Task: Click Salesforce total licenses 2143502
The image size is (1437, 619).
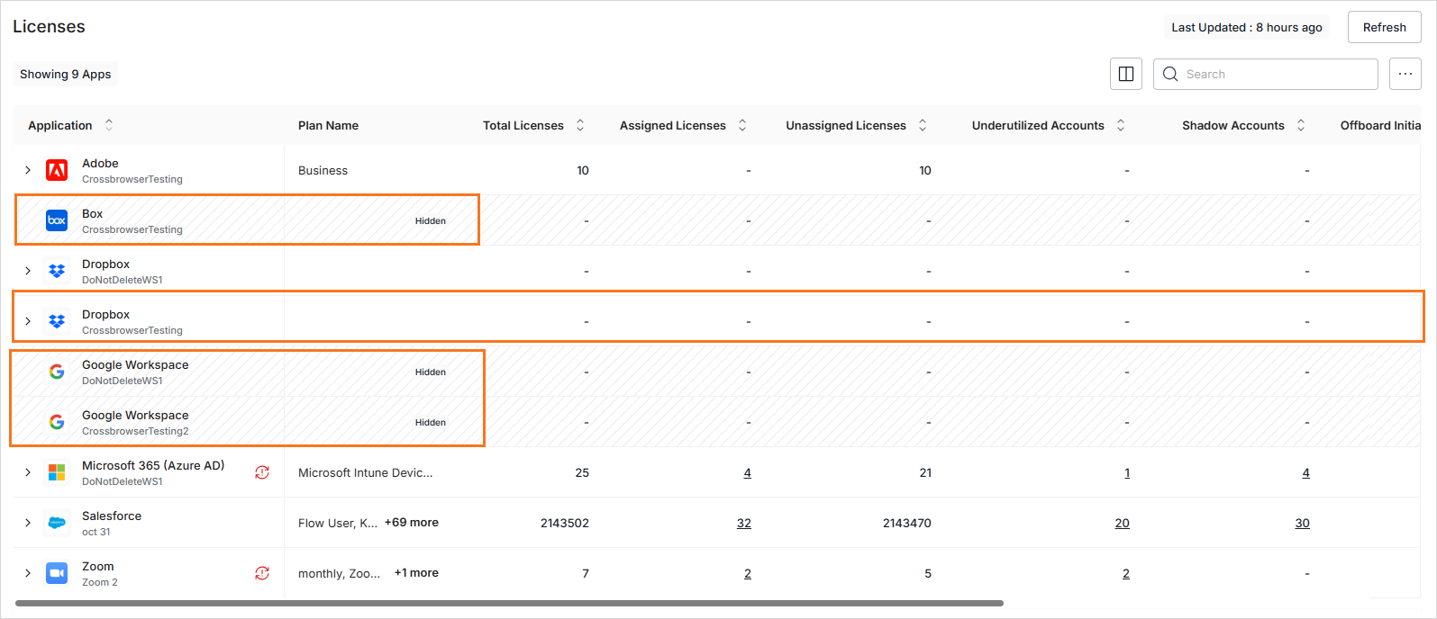Action: coord(565,523)
